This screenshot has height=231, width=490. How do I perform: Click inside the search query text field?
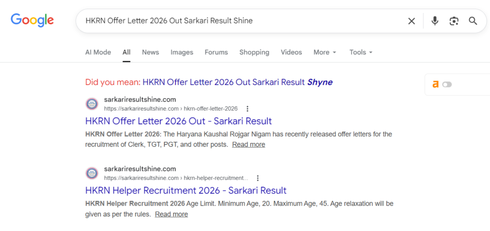click(239, 21)
